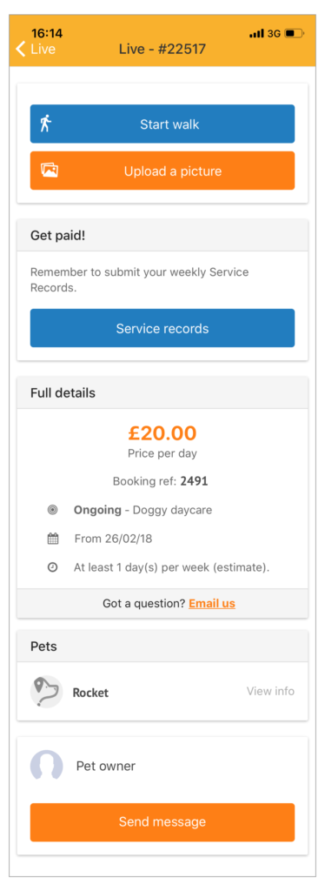
Task: Tap the Pet owner profile avatar
Action: (x=47, y=765)
